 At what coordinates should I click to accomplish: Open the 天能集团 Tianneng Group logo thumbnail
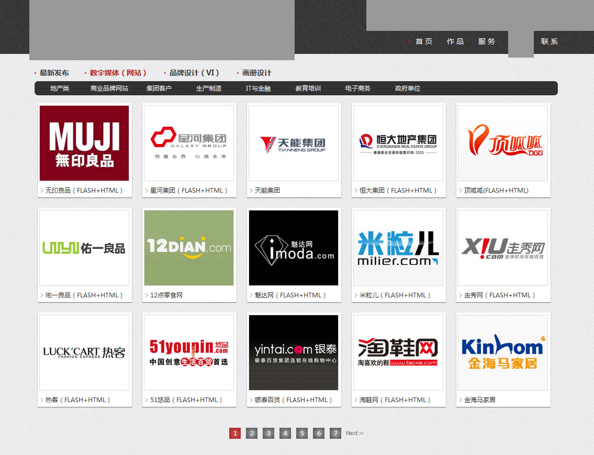[x=294, y=143]
